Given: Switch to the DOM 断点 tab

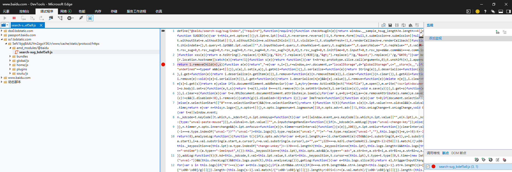Looking at the screenshot, I should (459, 153).
